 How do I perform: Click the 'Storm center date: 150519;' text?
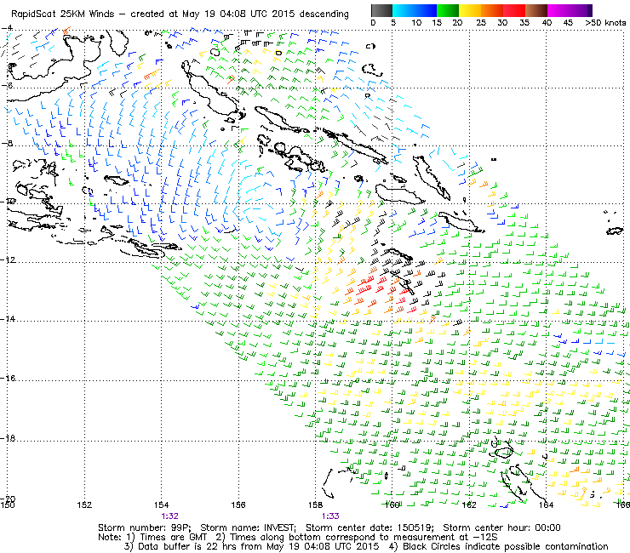click(x=370, y=527)
